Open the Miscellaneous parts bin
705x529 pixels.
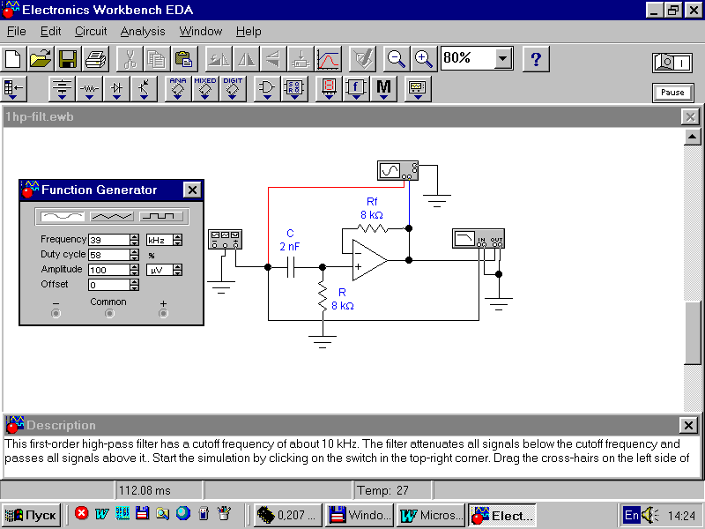click(x=383, y=89)
